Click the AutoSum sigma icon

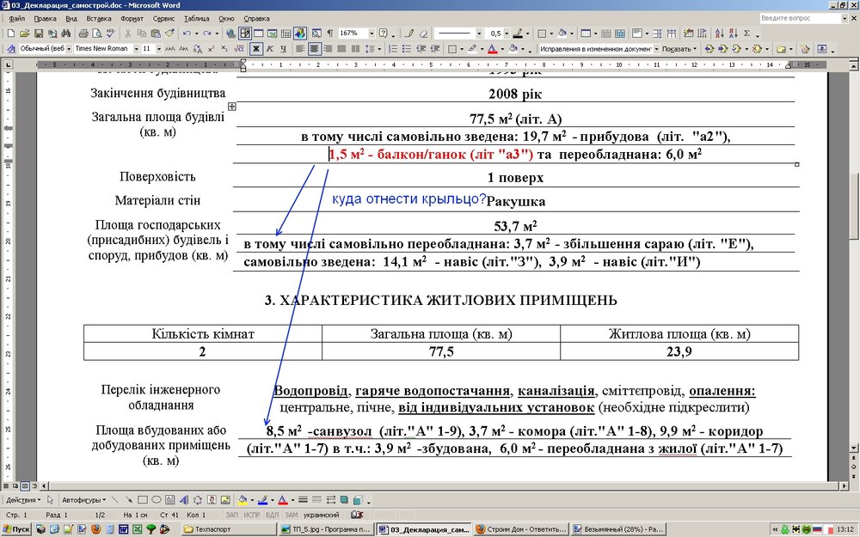(746, 34)
